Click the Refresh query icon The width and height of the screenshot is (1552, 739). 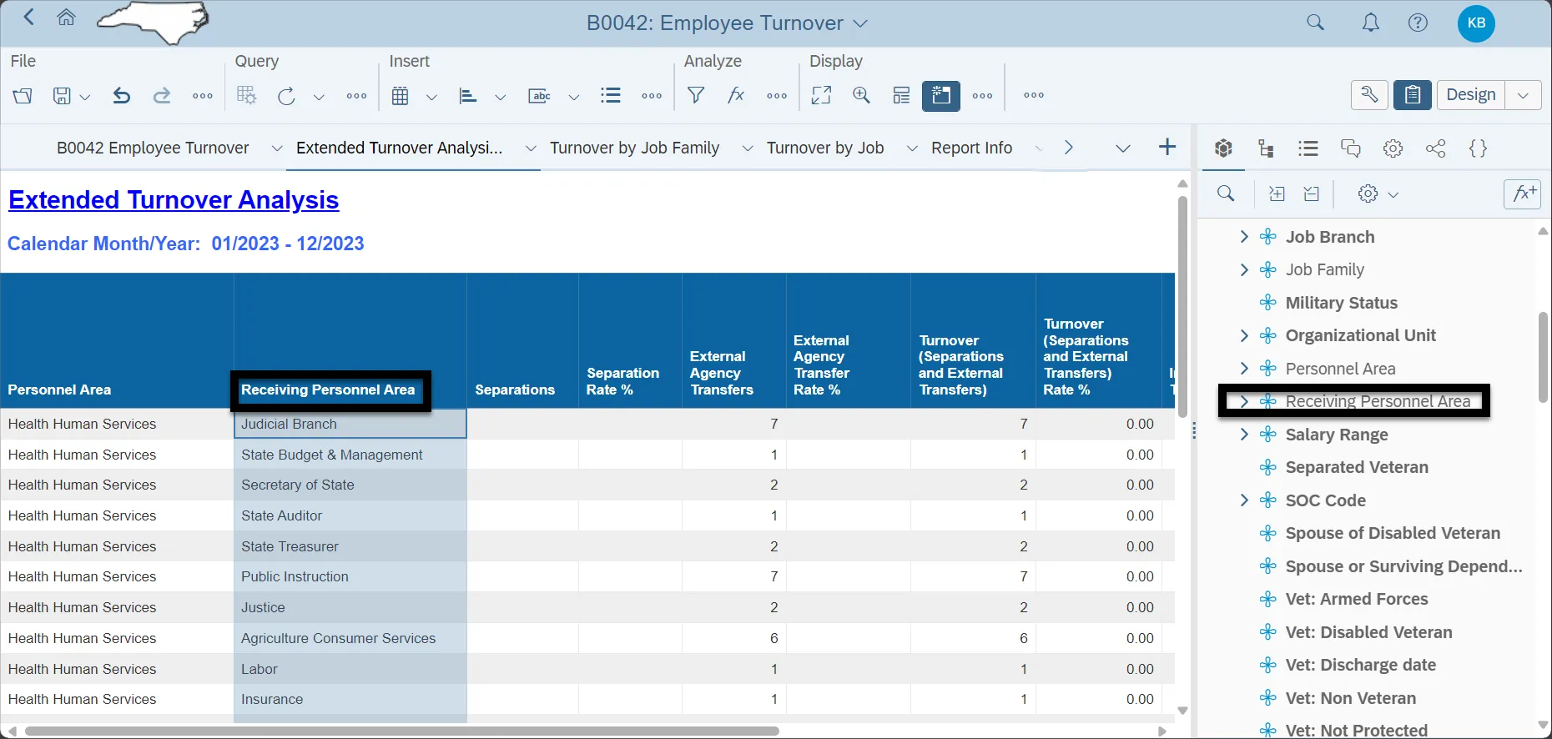coord(286,96)
